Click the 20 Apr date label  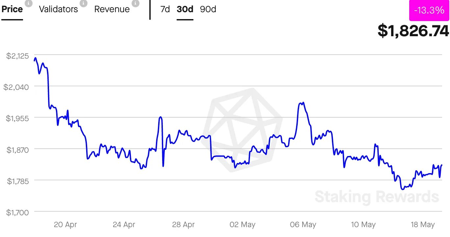(65, 225)
